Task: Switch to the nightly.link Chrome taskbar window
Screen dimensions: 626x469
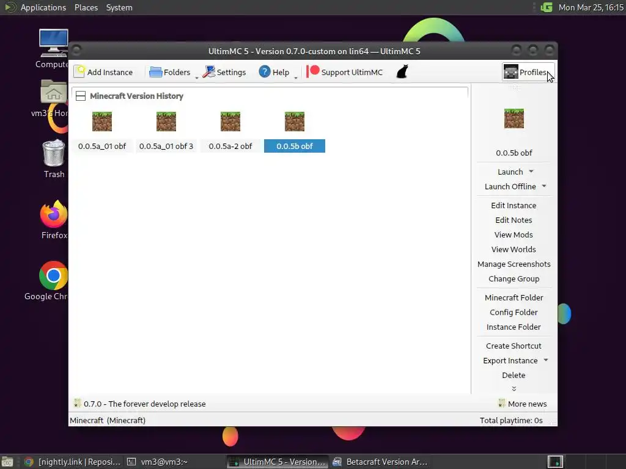Action: (72, 462)
